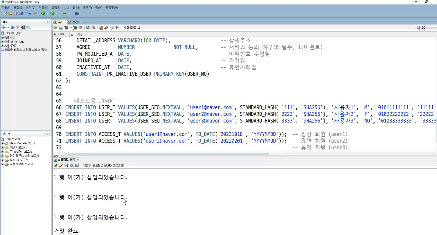The height and width of the screenshot is (235, 437).
Task: Minimize the 접속 panel
Action: pos(48,22)
